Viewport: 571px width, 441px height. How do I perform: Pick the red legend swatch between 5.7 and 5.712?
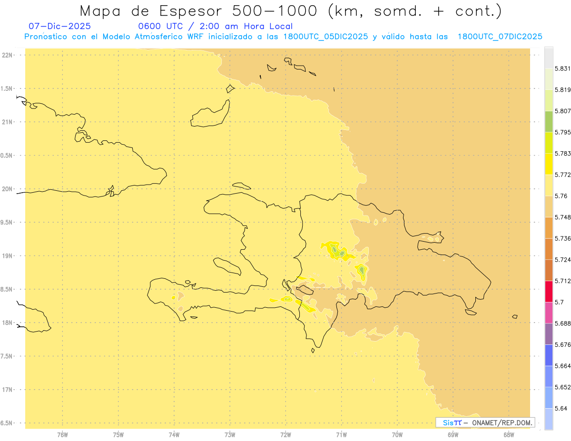point(549,292)
